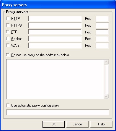
Task: Open the Help button
Action: [101, 124]
